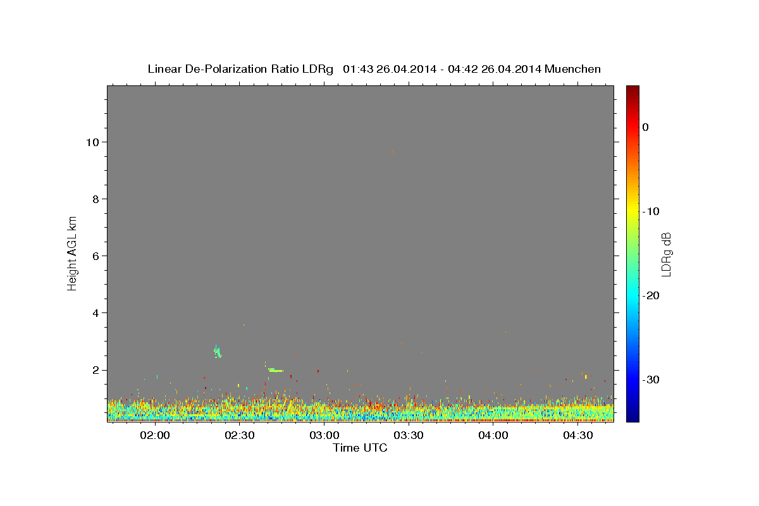Click the height label 4 on y-axis
This screenshot has height=506, width=759.
pos(95,312)
